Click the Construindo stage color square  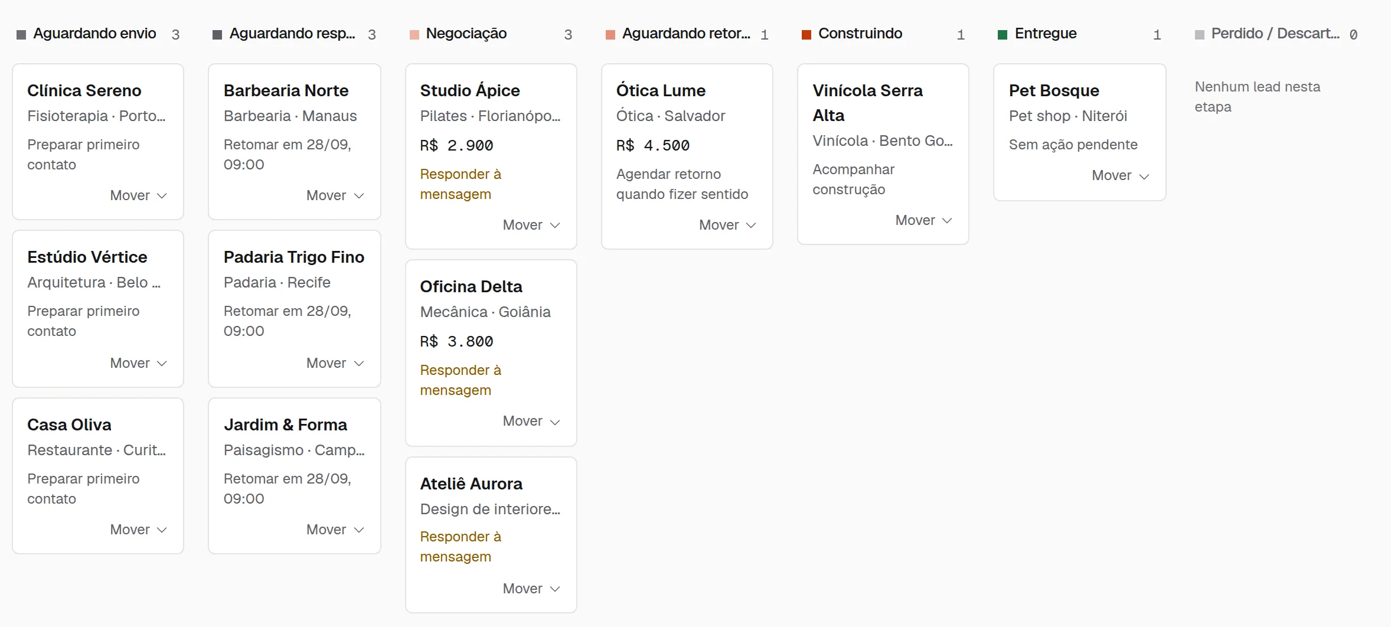[x=806, y=34]
